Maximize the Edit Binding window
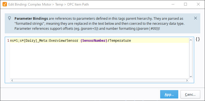Image resolution: width=205 pixels, height=101 pixels. click(186, 4)
